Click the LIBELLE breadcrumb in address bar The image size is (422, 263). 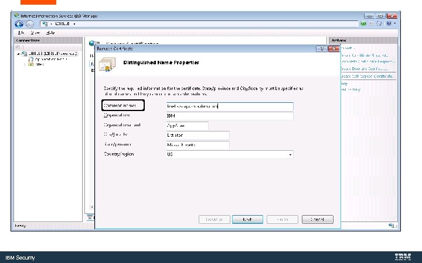(x=62, y=23)
